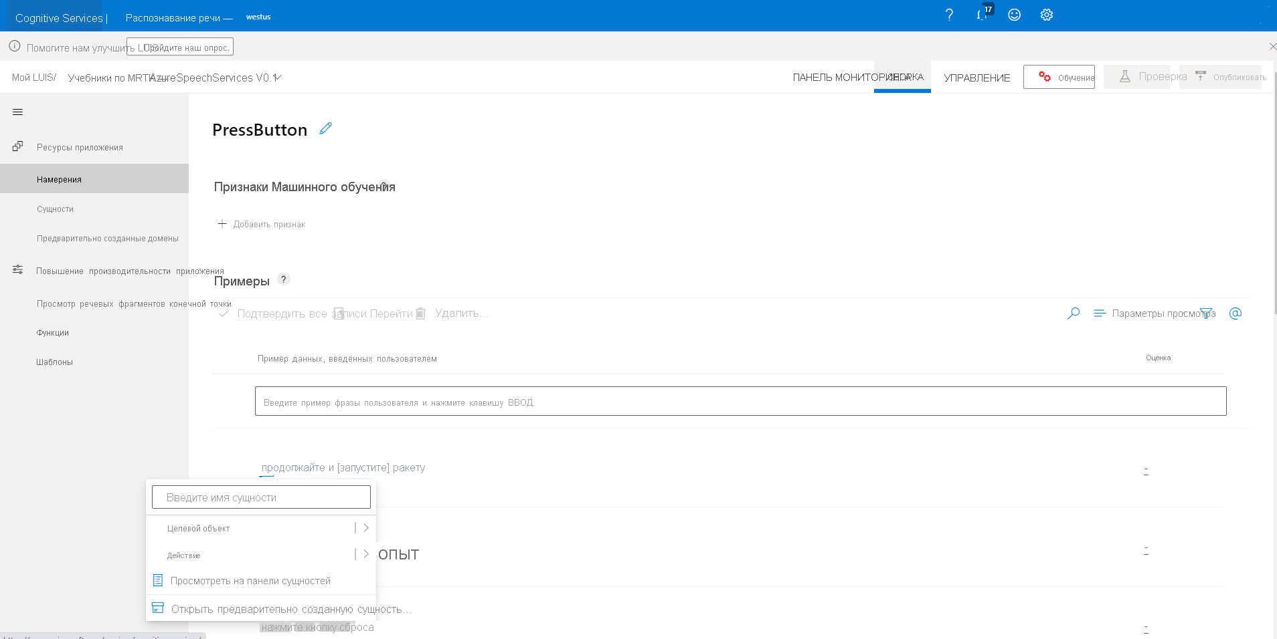Toggle Подтвердить все записи checkmark
The image size is (1277, 639).
(x=224, y=313)
